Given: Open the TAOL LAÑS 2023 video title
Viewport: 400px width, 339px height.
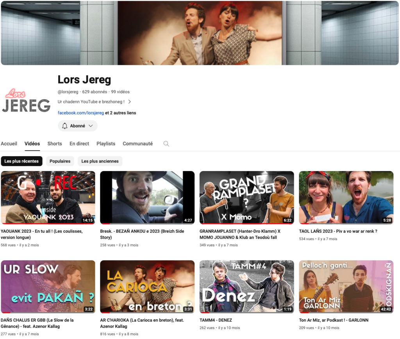Looking at the screenshot, I should 338,231.
